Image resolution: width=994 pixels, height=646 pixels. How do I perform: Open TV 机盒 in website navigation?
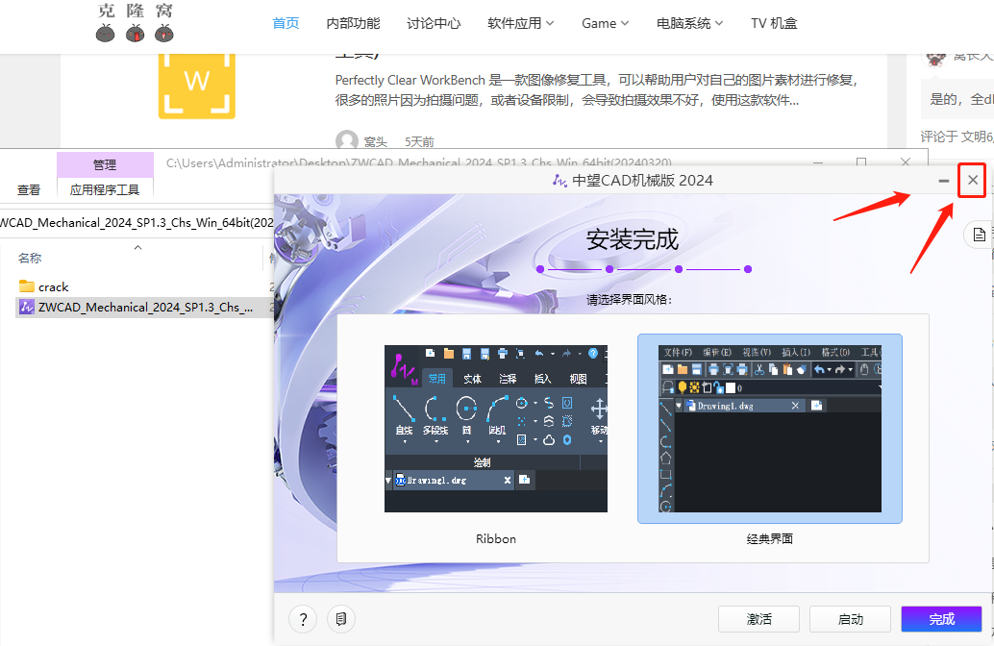tap(774, 23)
